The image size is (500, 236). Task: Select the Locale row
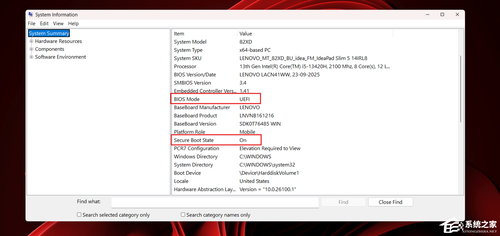coord(282,181)
